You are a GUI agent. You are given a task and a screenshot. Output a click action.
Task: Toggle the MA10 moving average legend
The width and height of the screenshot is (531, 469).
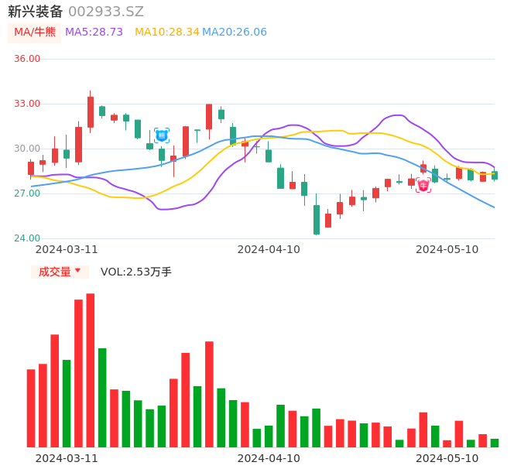[166, 33]
